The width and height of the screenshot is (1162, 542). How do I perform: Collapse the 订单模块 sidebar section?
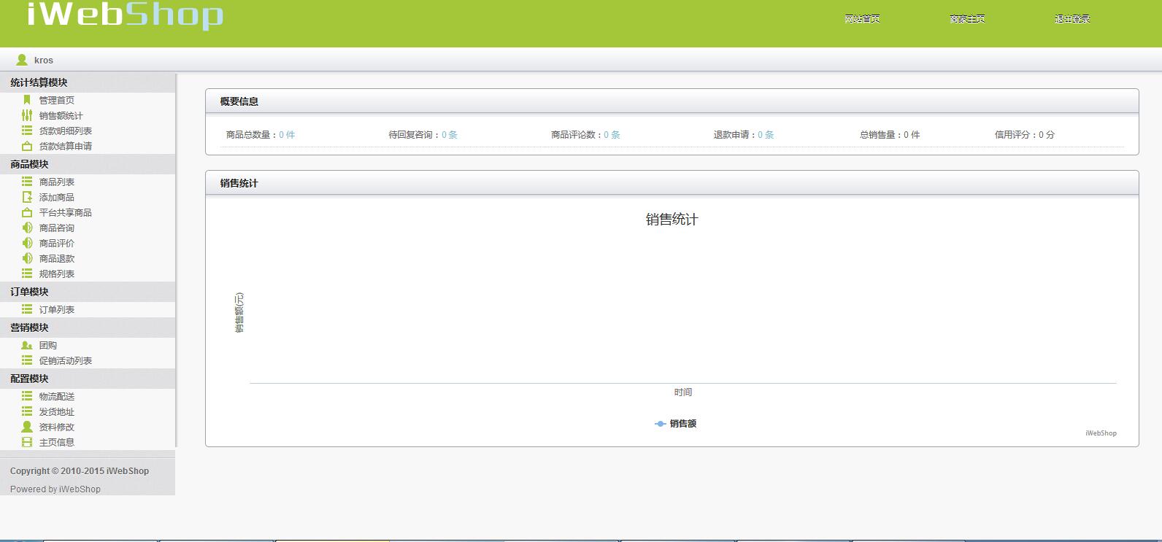pyautogui.click(x=88, y=291)
